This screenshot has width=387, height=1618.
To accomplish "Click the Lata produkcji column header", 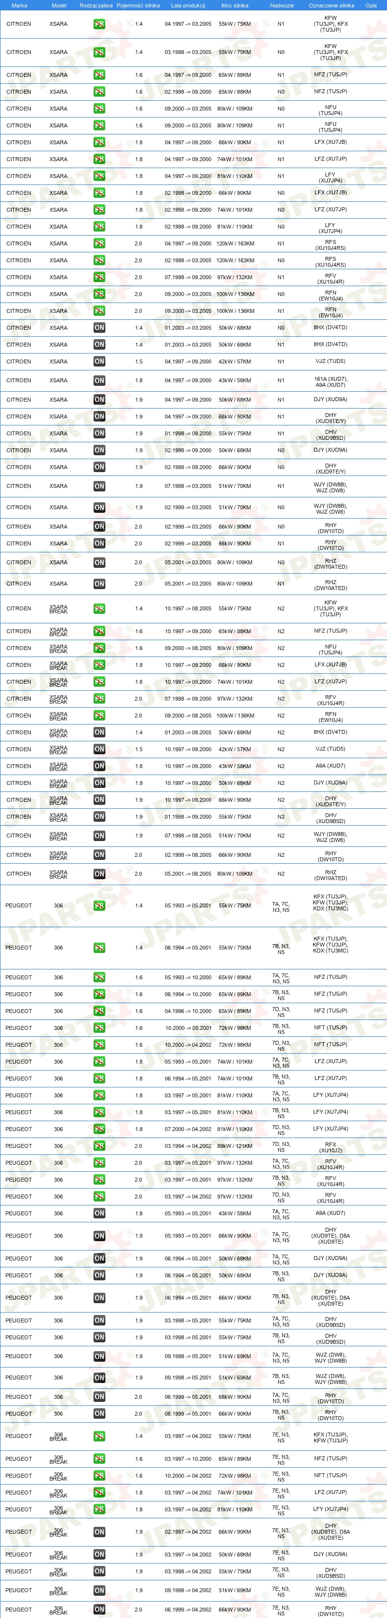I will (x=188, y=5).
